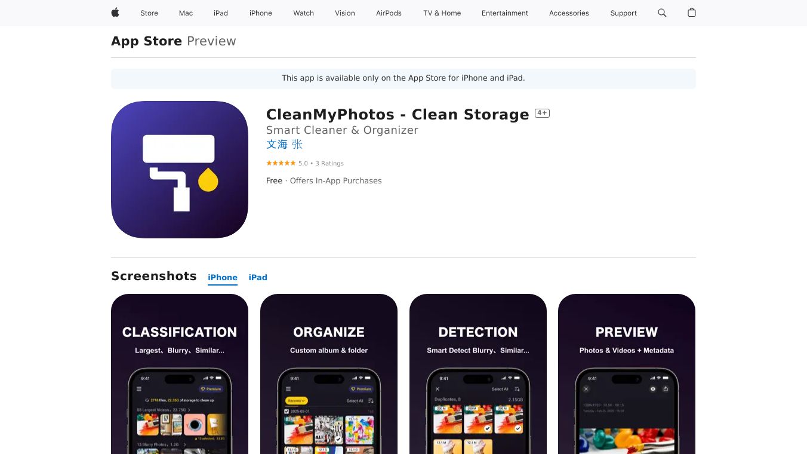Switch to the iPad screenshots tab
The height and width of the screenshot is (454, 807).
click(258, 277)
